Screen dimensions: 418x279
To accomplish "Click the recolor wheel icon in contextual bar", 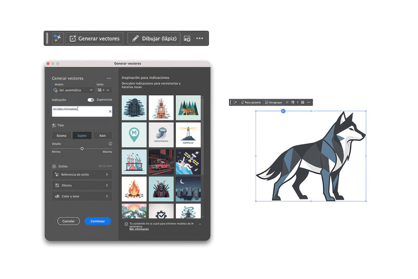I will pyautogui.click(x=292, y=103).
